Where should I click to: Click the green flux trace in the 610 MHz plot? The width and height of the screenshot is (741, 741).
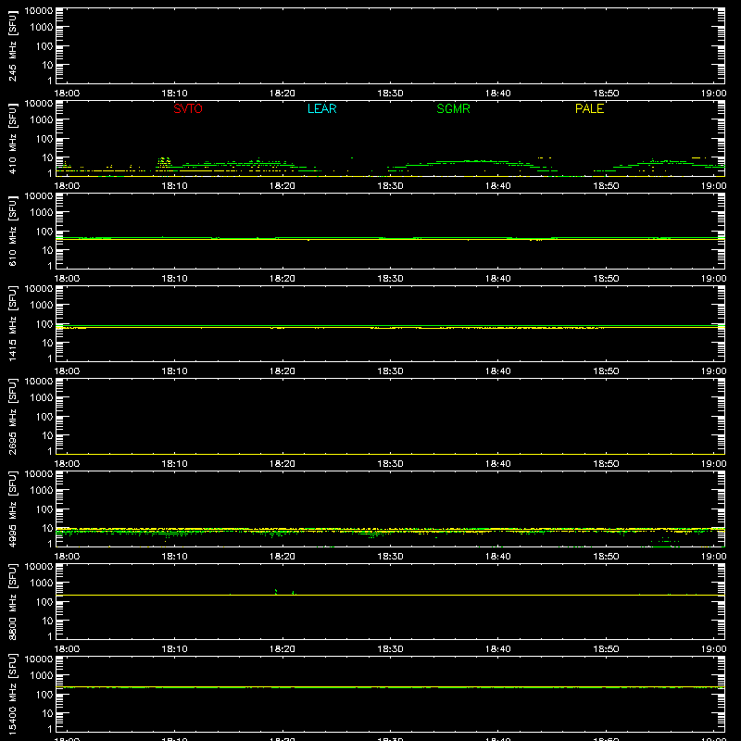coord(390,238)
